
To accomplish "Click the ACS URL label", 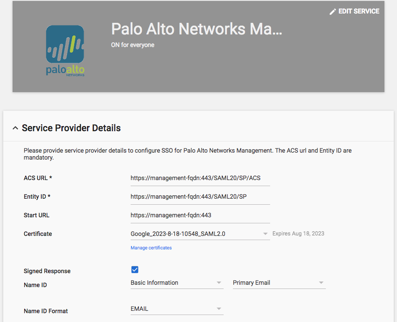I will coord(38,178).
